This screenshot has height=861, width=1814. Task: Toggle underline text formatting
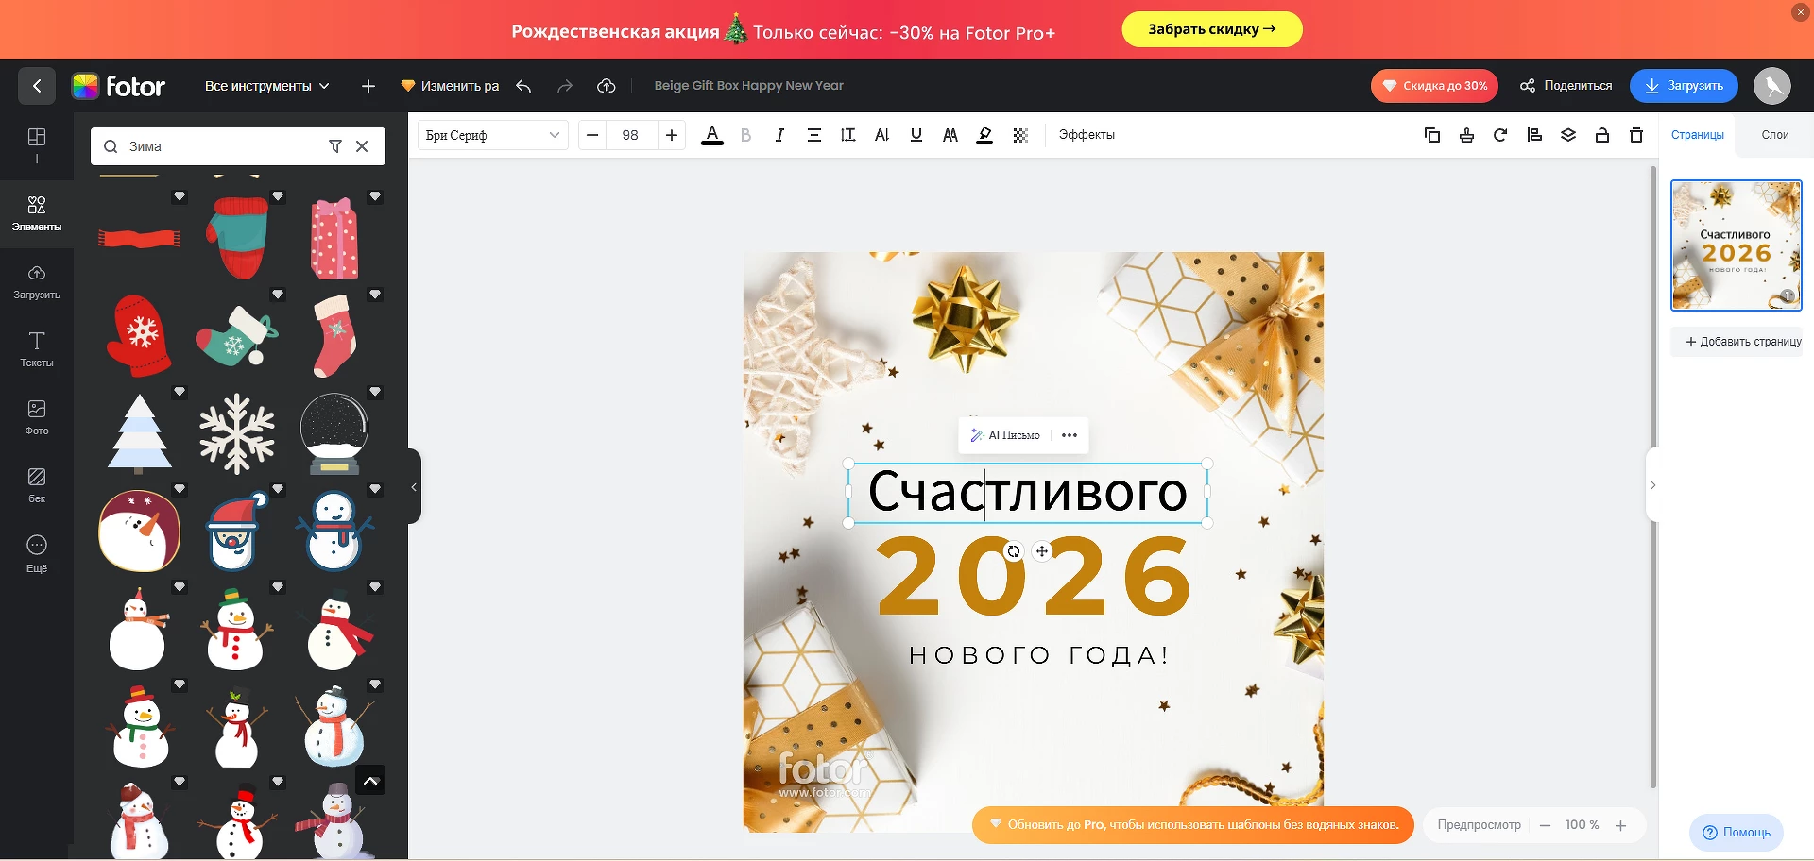click(x=916, y=135)
